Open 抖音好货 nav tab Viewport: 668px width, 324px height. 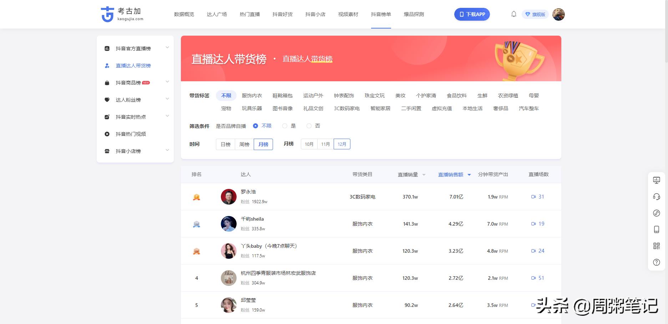point(283,14)
